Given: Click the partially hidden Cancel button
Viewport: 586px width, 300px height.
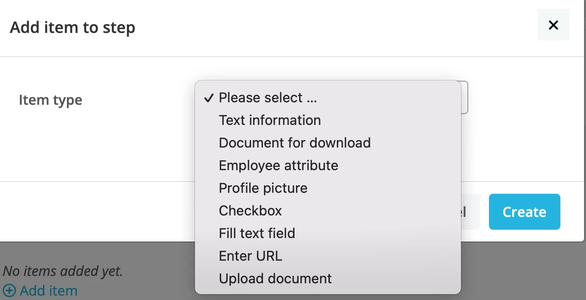Looking at the screenshot, I should tap(470, 211).
